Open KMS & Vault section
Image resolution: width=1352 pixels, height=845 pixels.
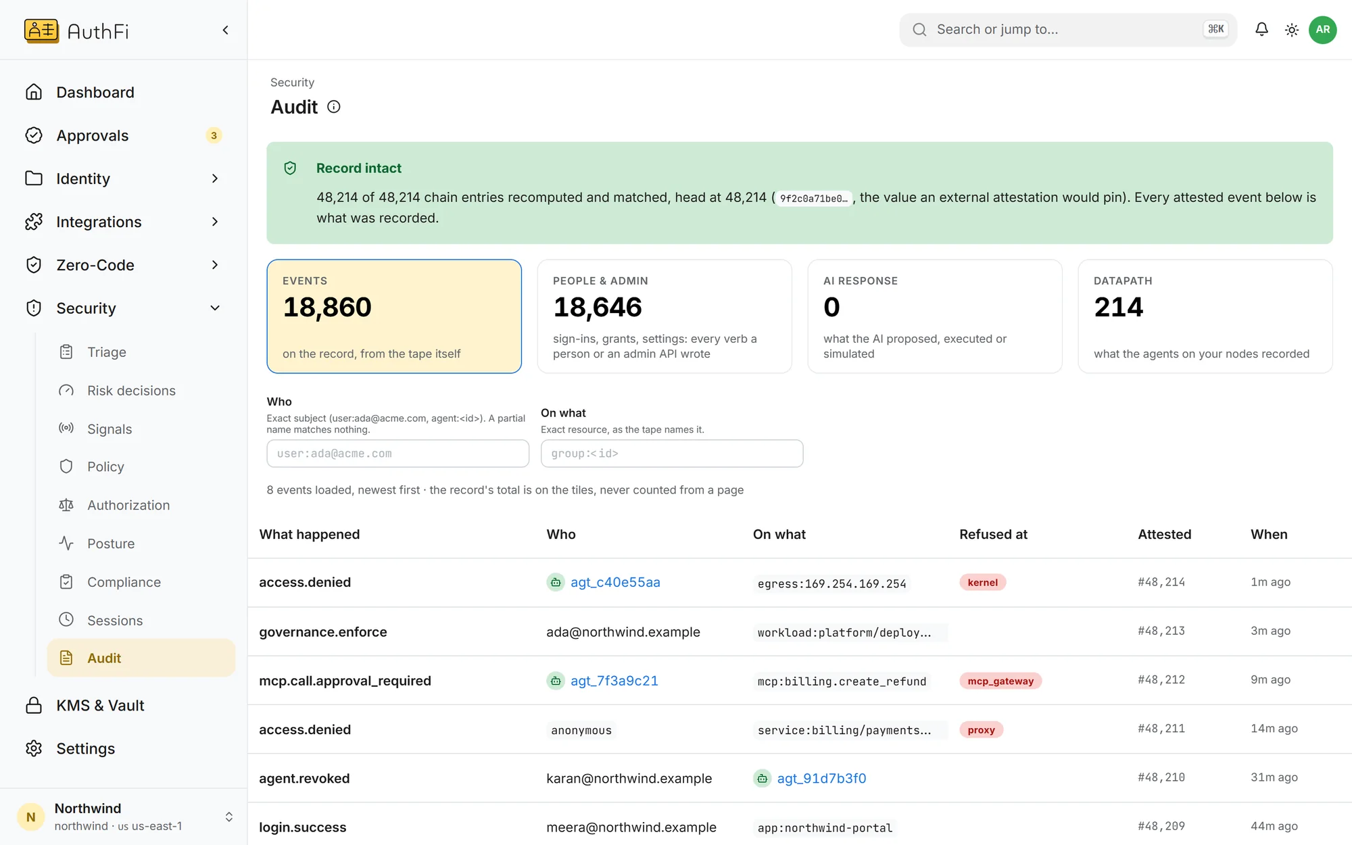pos(124,705)
